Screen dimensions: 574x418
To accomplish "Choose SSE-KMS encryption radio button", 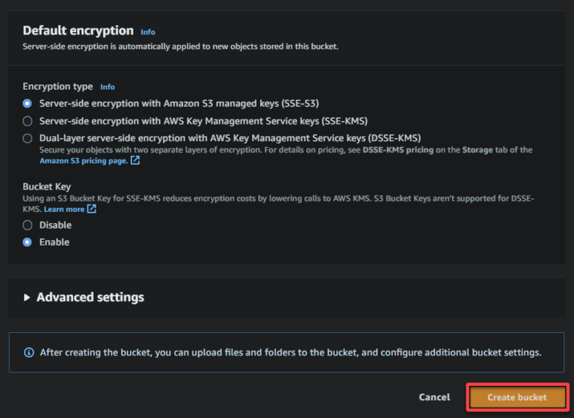I will tap(28, 121).
